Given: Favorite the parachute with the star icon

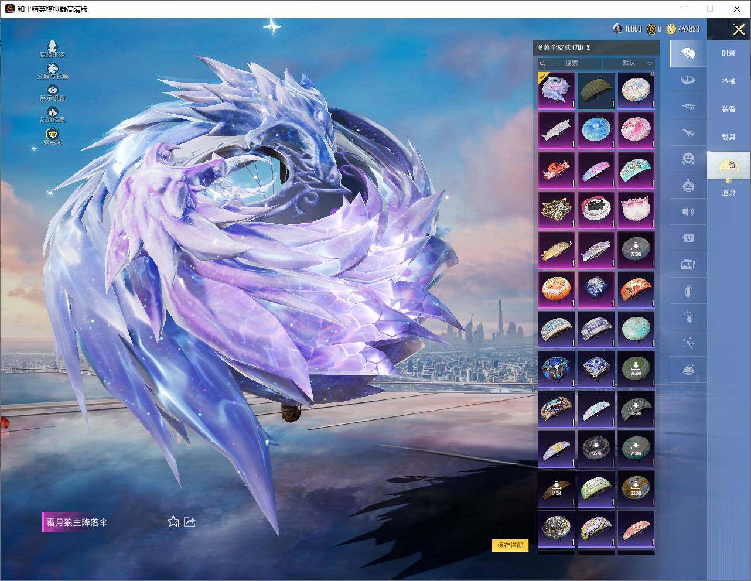Looking at the screenshot, I should coord(173,521).
